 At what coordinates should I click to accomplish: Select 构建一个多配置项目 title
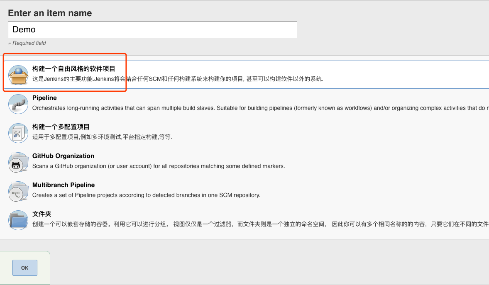[x=61, y=127]
